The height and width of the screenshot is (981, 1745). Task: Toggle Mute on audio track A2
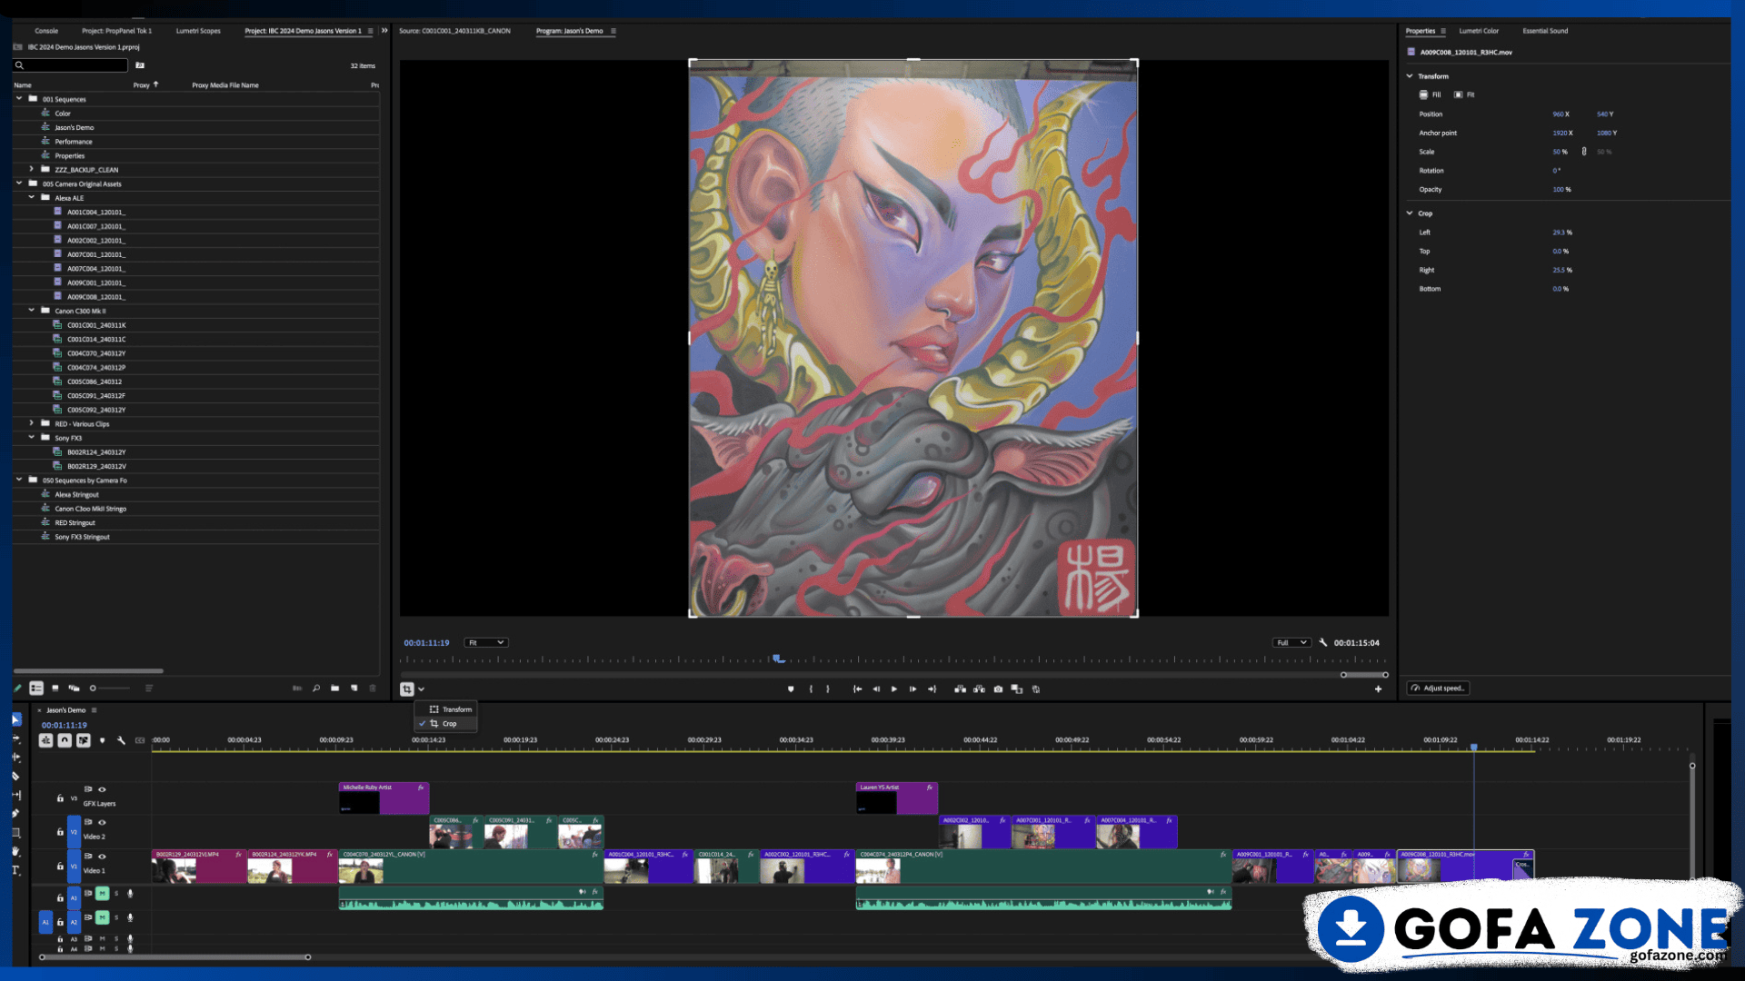coord(103,917)
